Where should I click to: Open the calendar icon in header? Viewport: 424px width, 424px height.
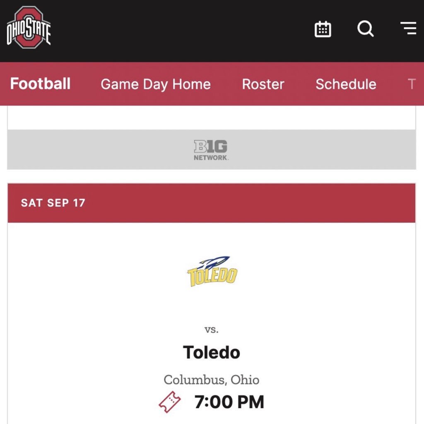[323, 29]
